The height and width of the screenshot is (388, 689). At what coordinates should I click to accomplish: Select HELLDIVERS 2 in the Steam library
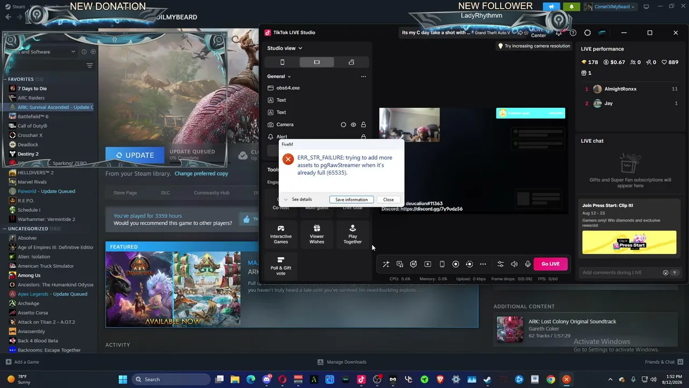click(36, 172)
